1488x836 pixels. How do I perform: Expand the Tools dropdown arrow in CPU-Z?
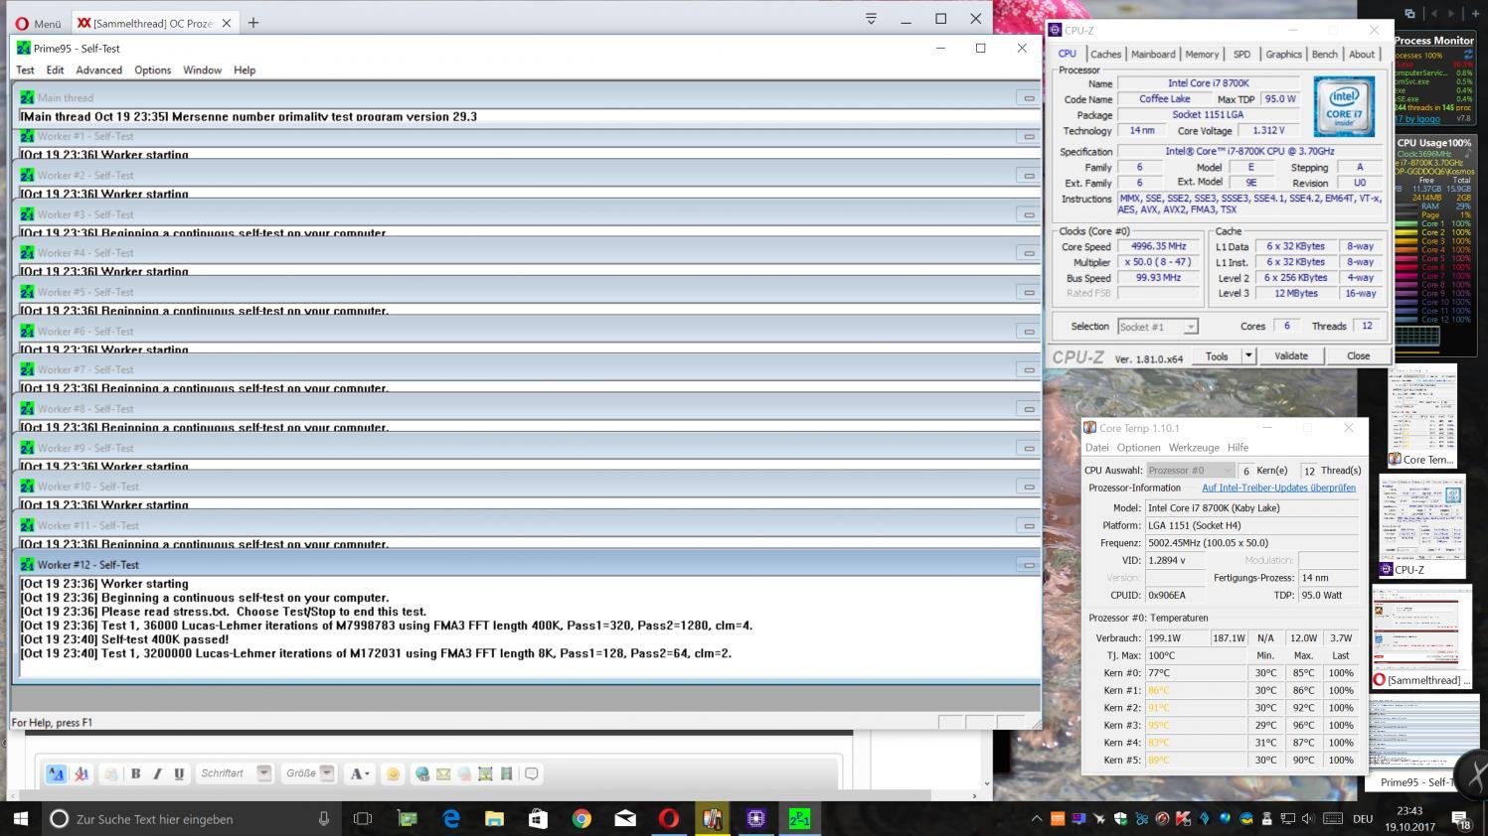click(x=1248, y=355)
